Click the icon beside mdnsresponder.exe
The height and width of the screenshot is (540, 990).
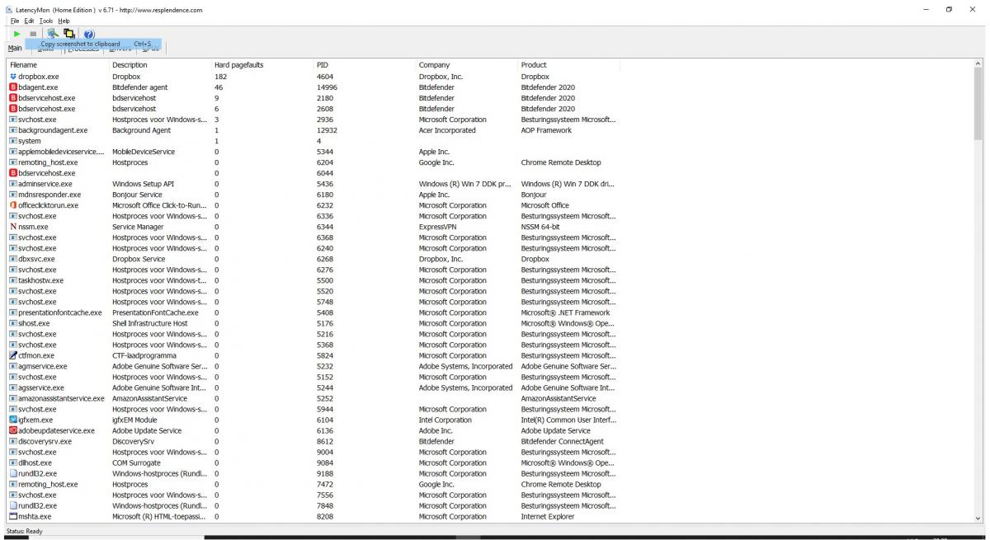tap(13, 195)
